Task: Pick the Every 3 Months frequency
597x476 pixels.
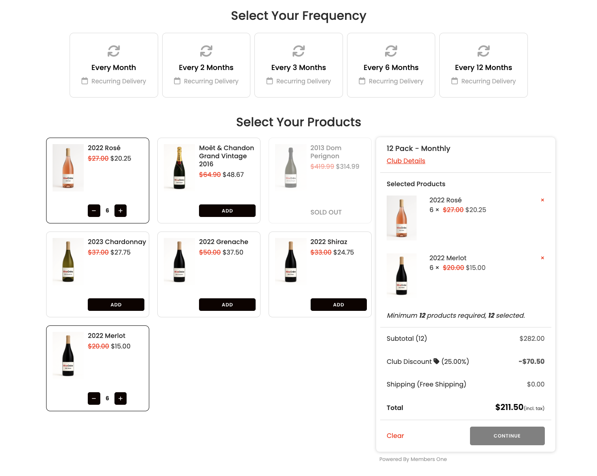Action: (x=298, y=65)
